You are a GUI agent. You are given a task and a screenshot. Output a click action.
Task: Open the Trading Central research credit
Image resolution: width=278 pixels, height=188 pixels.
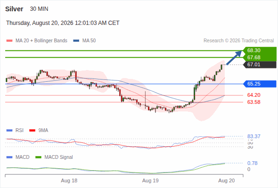click(238, 41)
